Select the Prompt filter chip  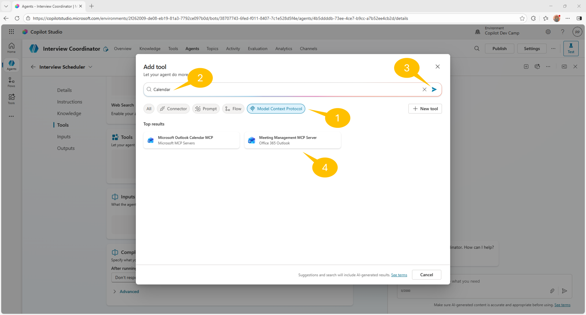pyautogui.click(x=206, y=109)
